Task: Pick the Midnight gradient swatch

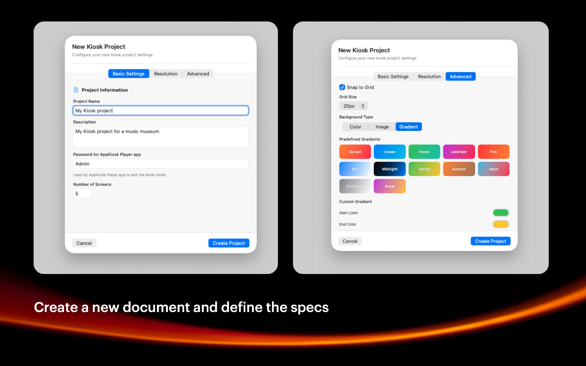Action: click(x=390, y=169)
